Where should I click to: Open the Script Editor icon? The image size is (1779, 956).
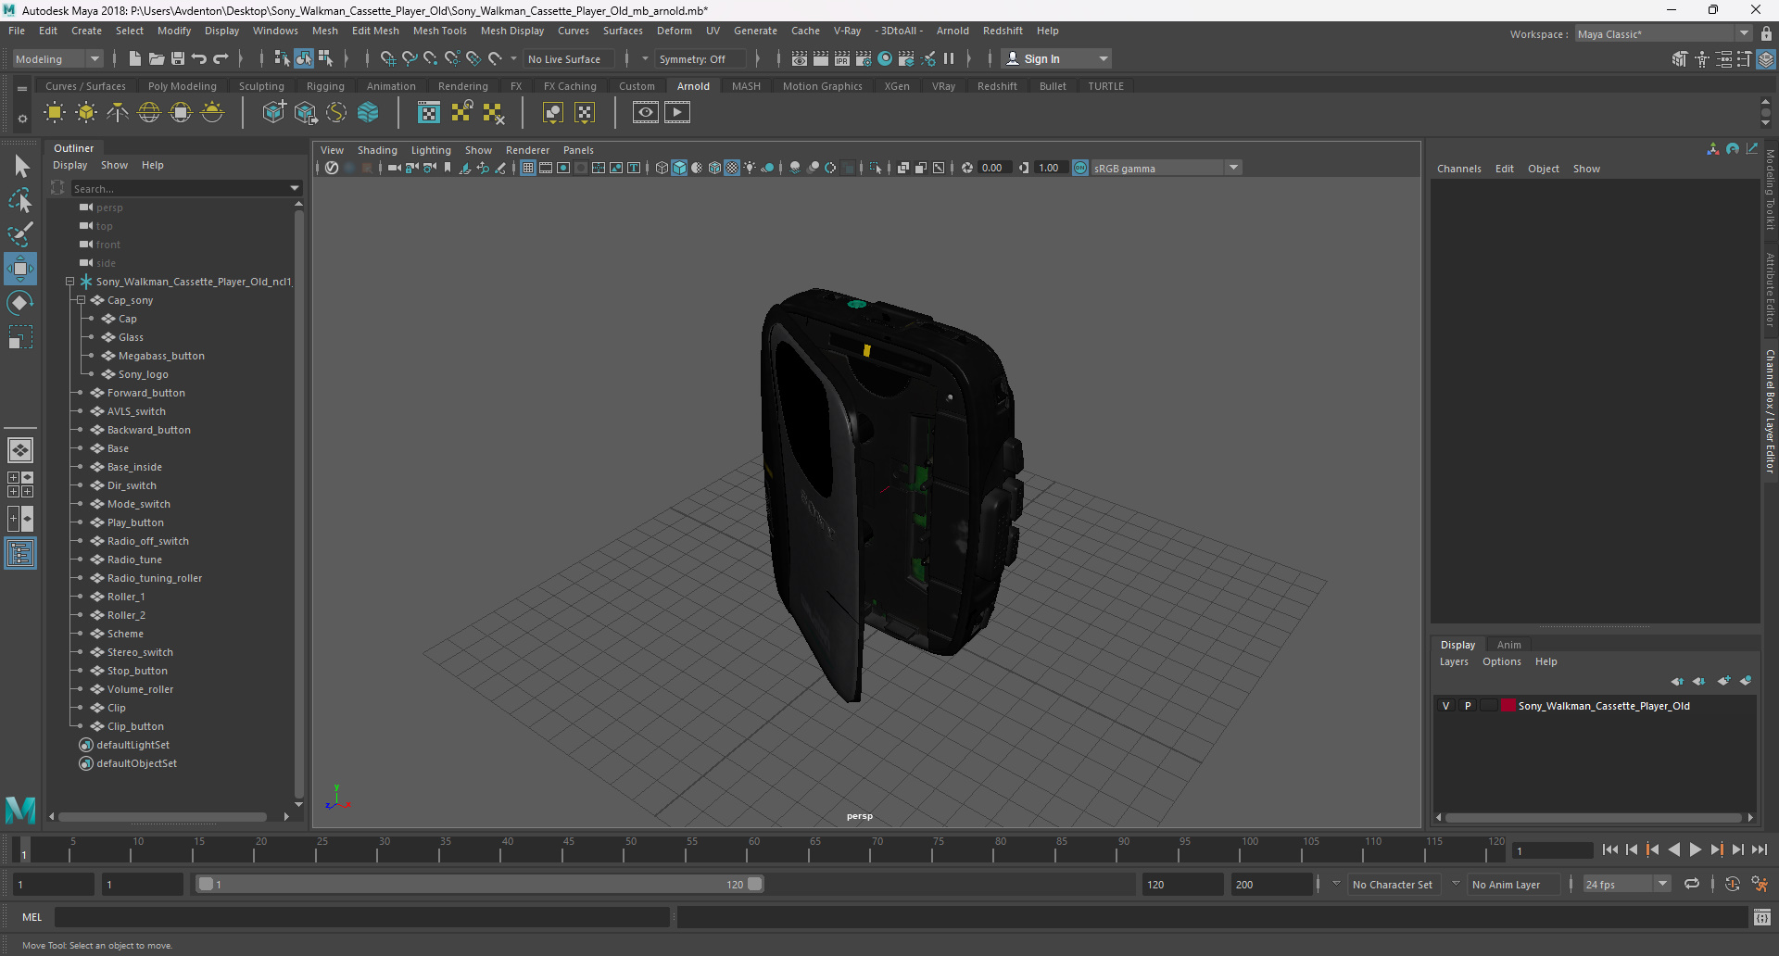pos(1762,917)
